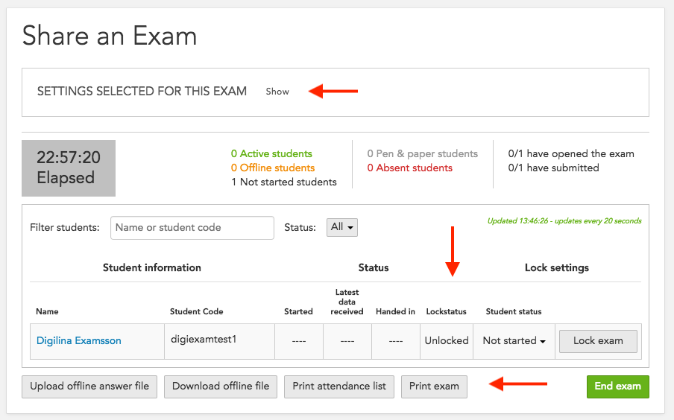Click the Lockstatus column header
Image resolution: width=674 pixels, height=420 pixels.
point(446,311)
